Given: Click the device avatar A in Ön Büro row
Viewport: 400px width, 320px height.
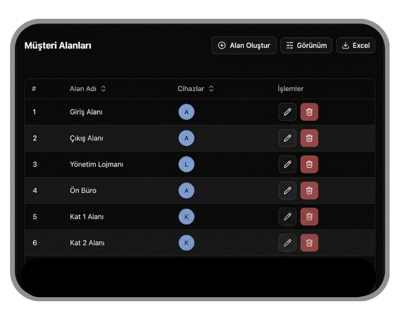Looking at the screenshot, I should coord(186,190).
